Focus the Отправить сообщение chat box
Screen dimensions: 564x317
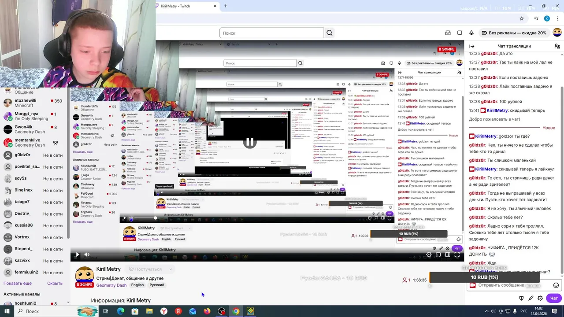514,285
